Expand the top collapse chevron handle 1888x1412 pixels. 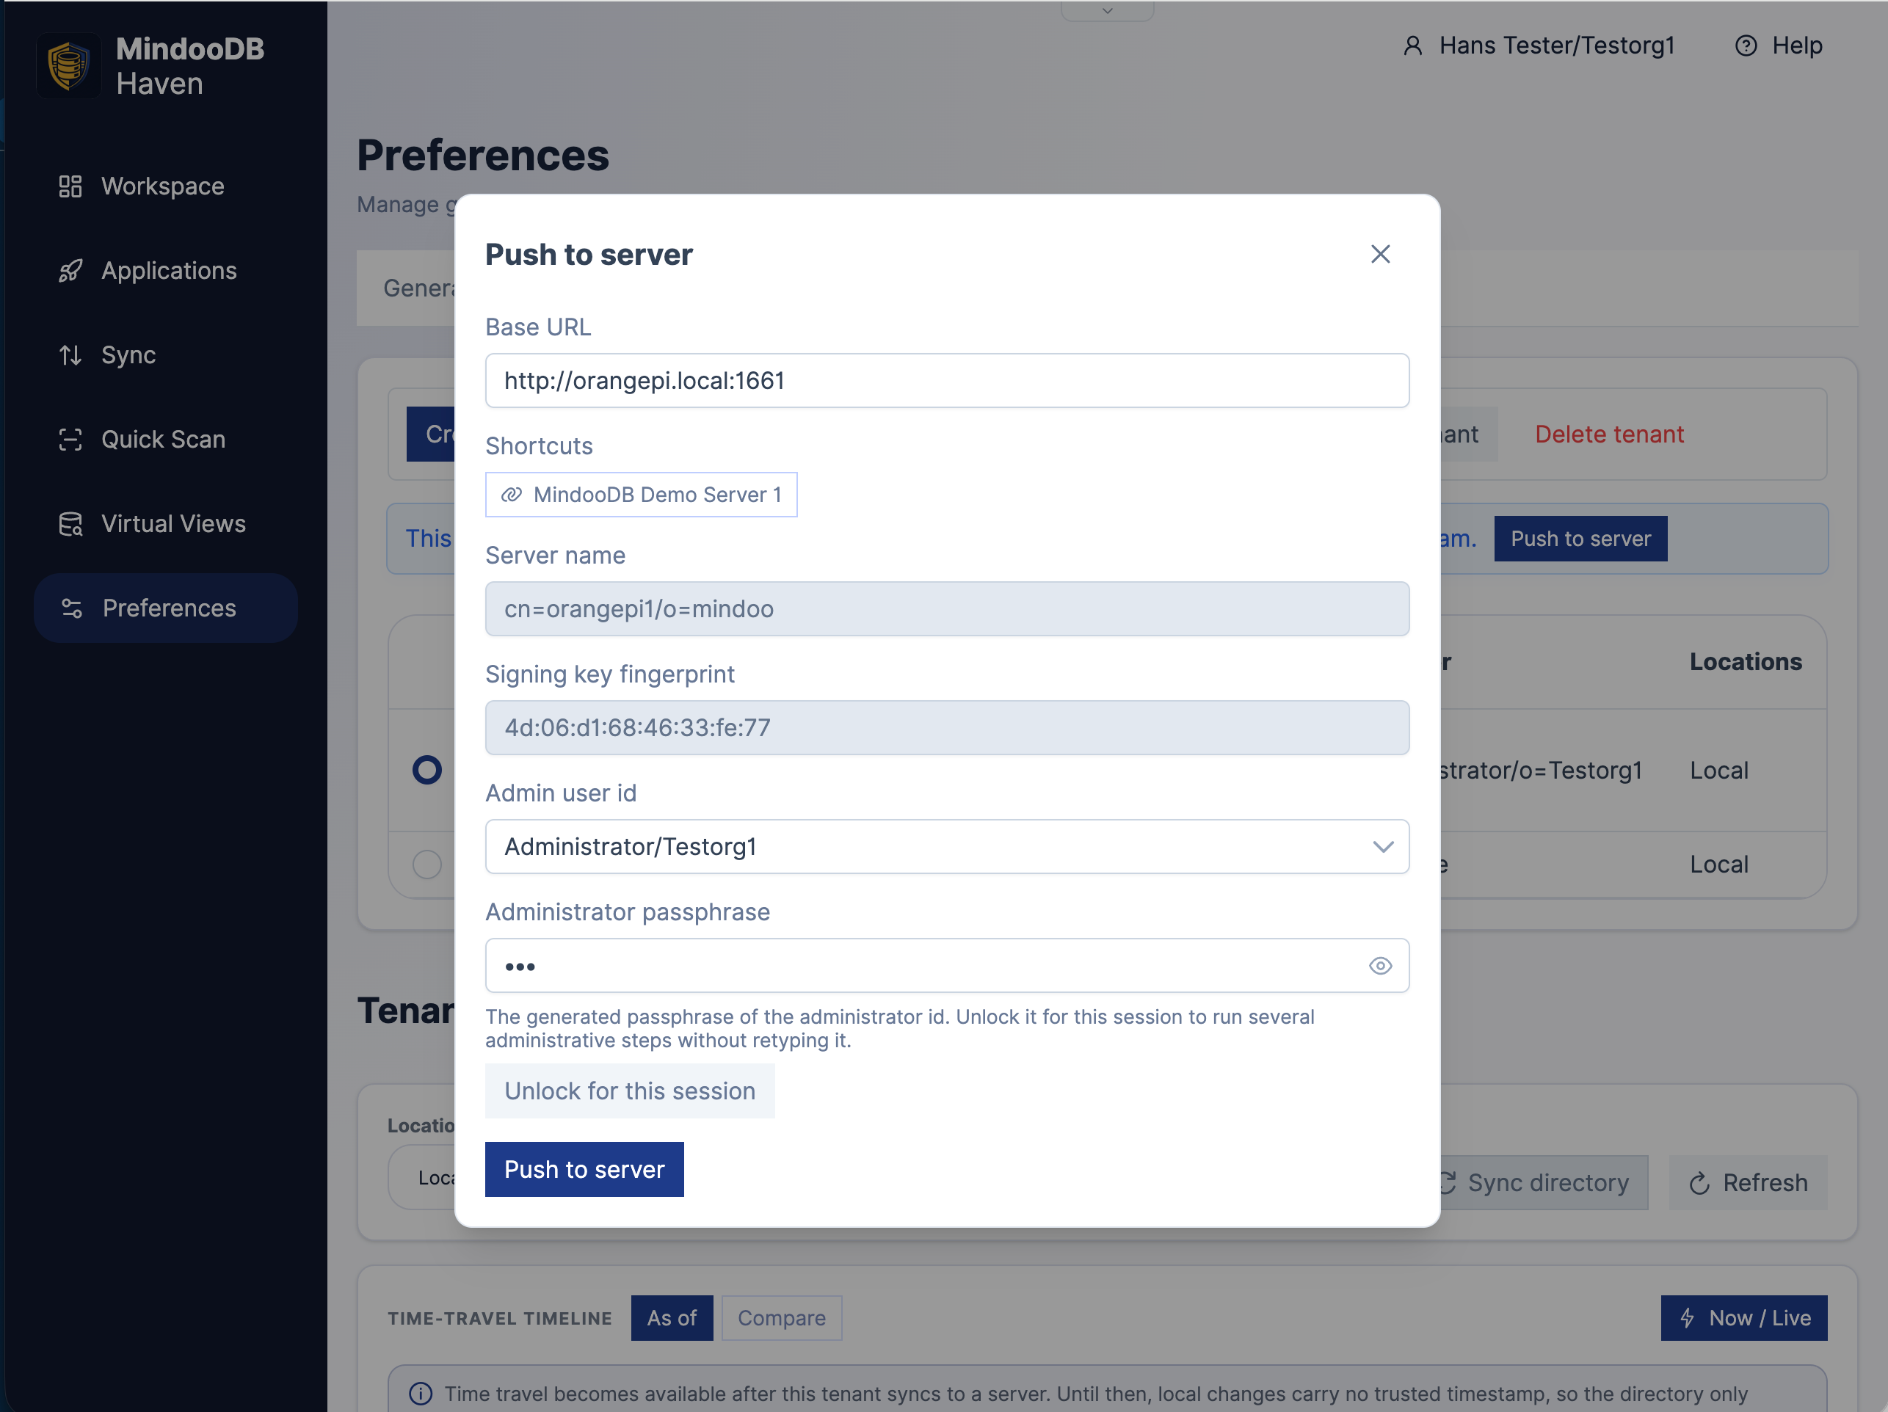pyautogui.click(x=1107, y=10)
